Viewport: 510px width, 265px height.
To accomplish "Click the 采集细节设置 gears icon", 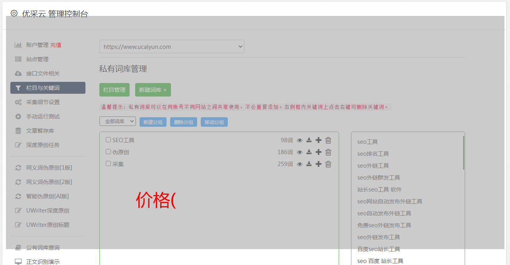I will point(18,102).
